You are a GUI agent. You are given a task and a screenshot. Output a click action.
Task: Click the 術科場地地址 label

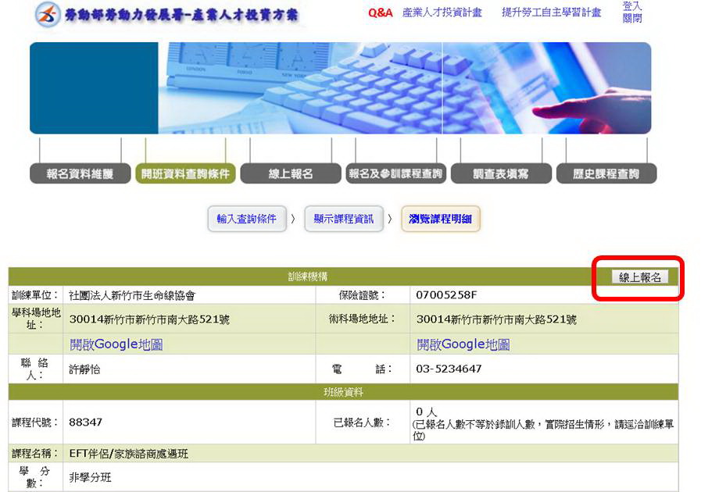pos(363,319)
